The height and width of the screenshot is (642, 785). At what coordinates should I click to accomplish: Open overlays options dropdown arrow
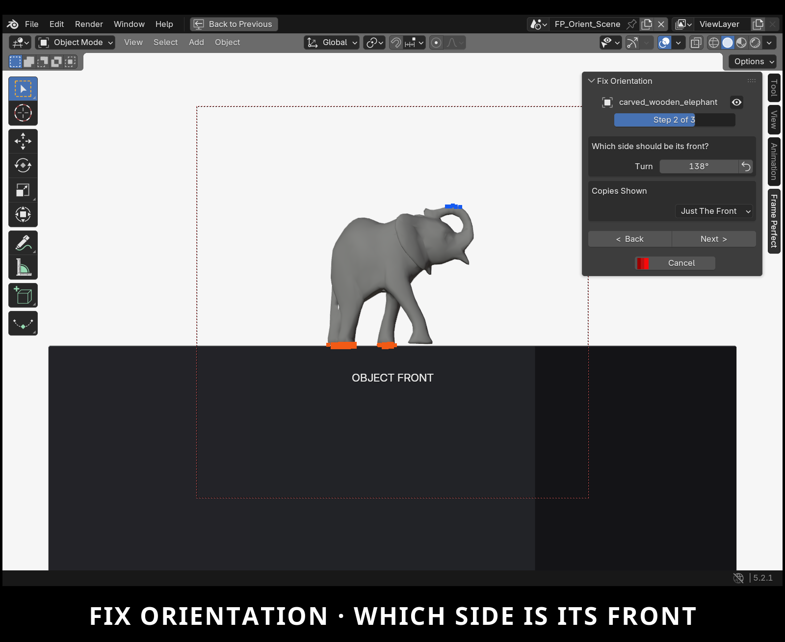678,43
